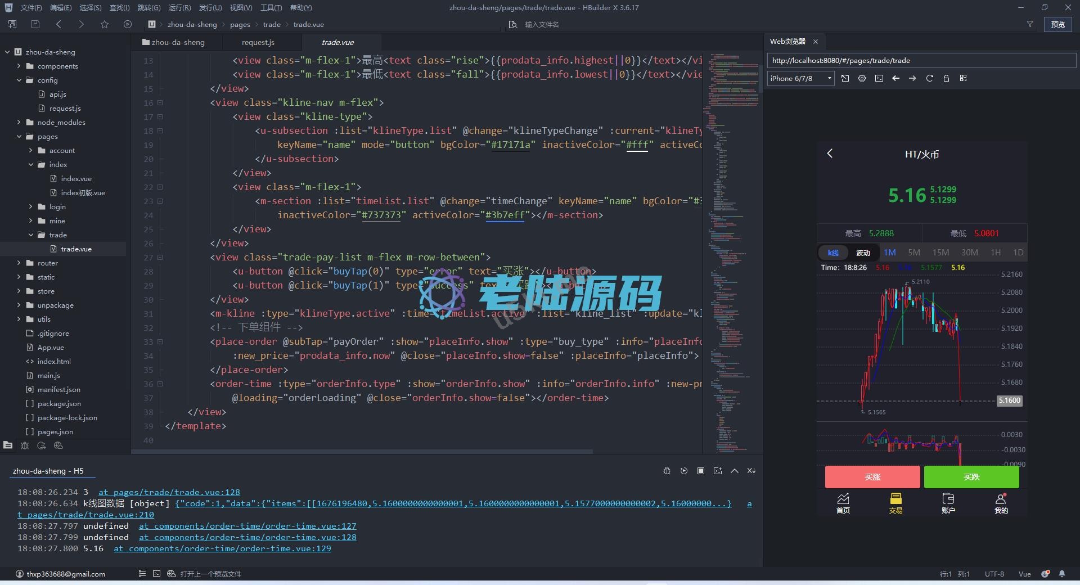The image size is (1080, 585).
Task: Stop the running H5 console process
Action: (x=700, y=471)
